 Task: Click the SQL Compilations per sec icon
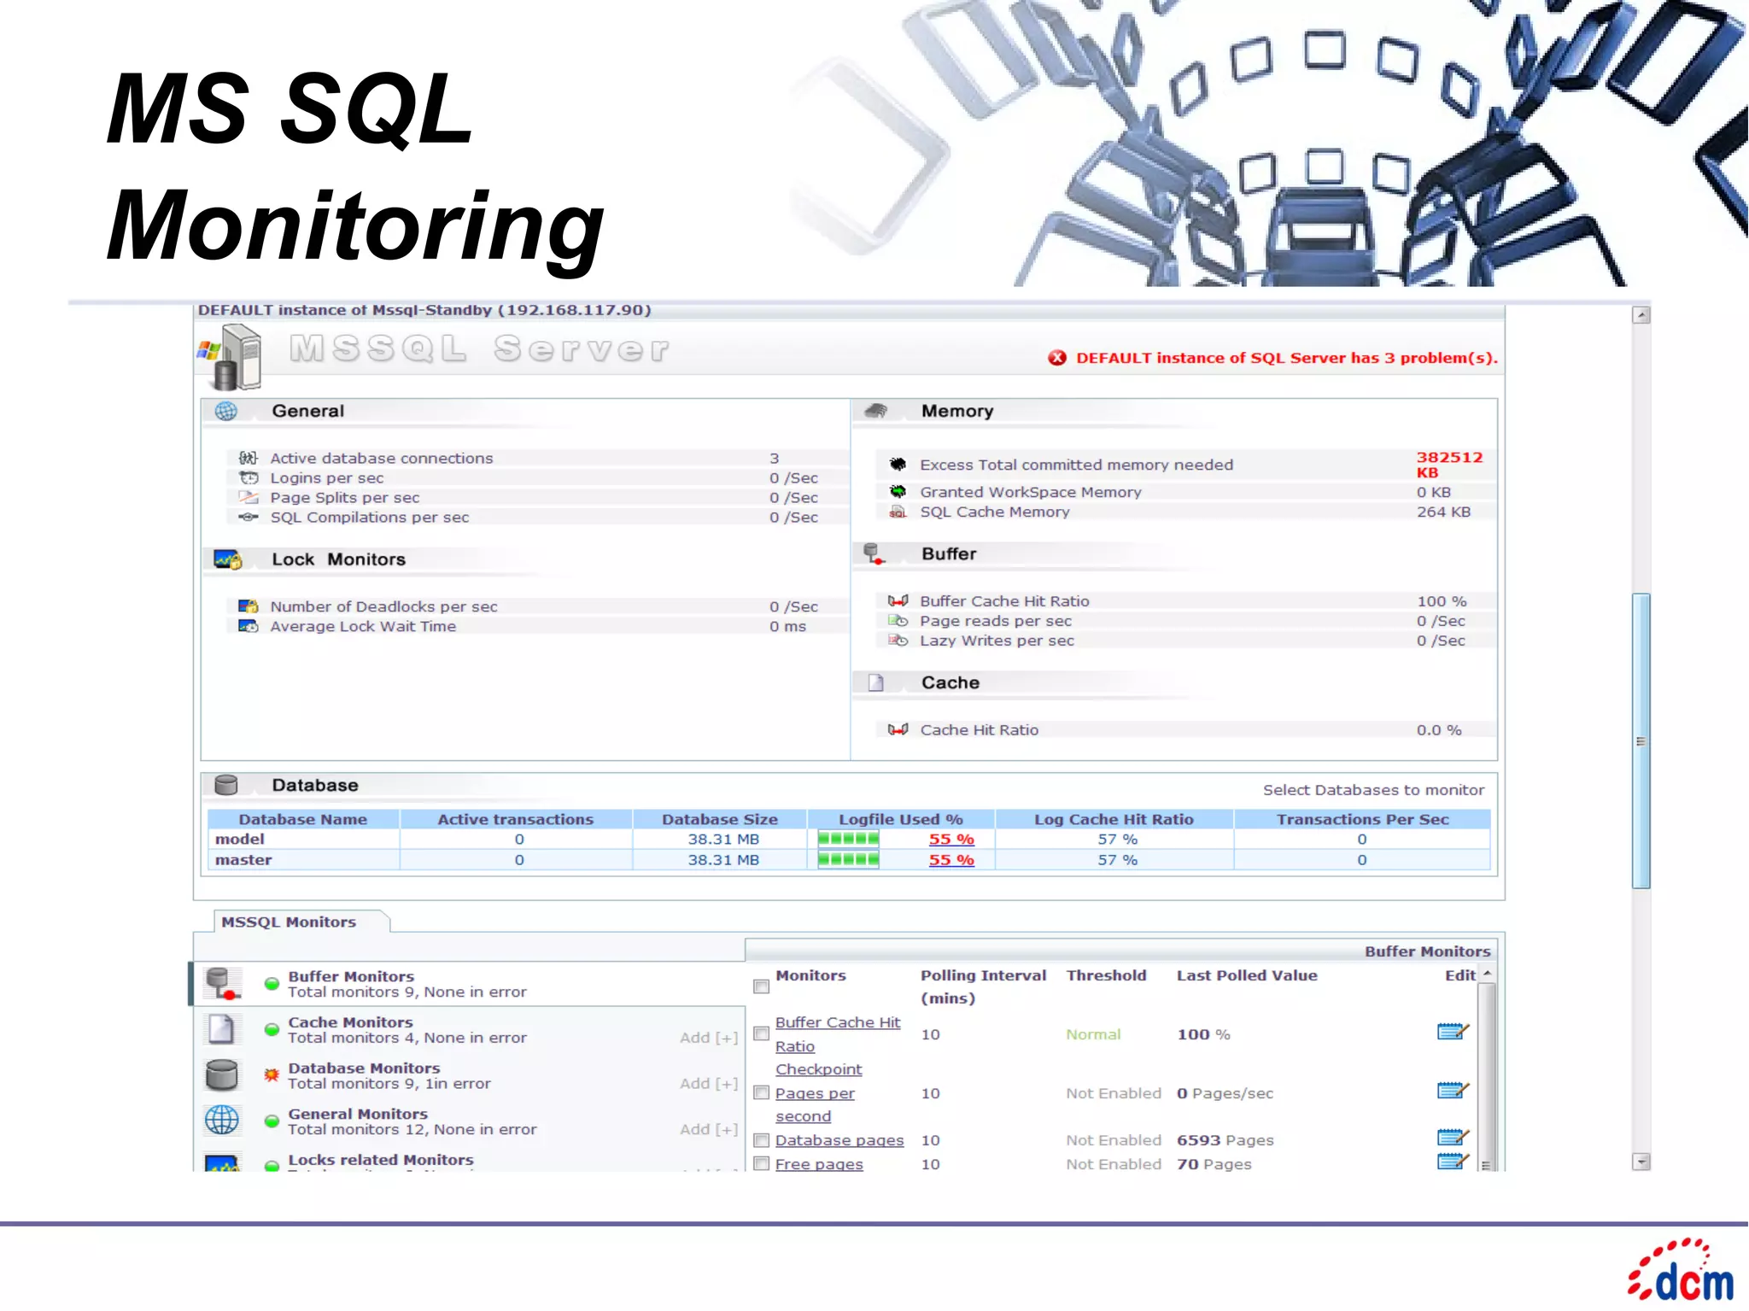click(x=248, y=517)
